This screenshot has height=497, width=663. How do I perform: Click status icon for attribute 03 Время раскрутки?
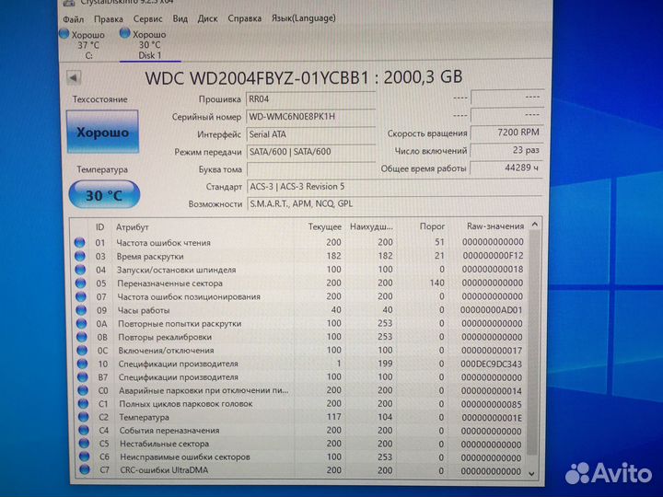click(80, 256)
